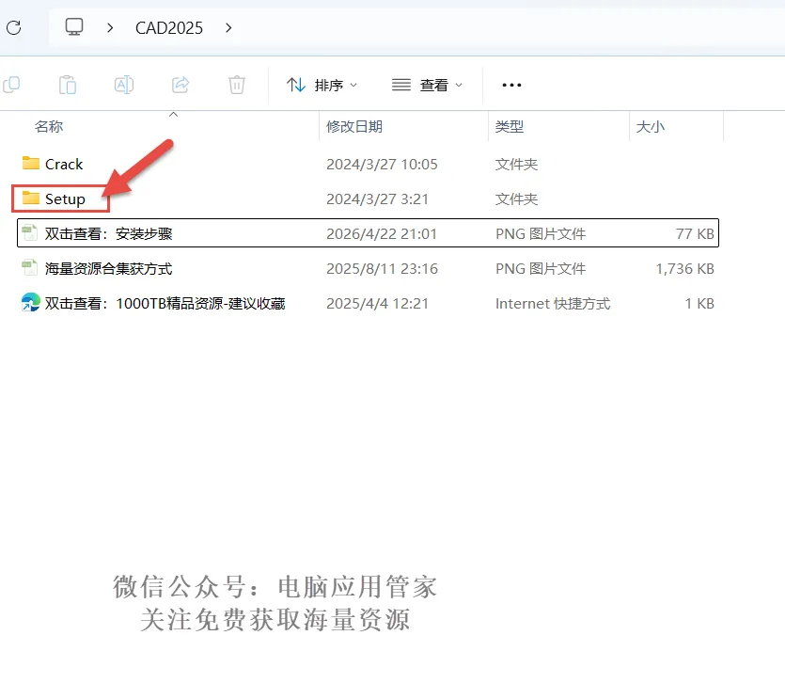Click the Internet 快捷方式 type cell
Screen dimensions: 785x699
click(553, 304)
